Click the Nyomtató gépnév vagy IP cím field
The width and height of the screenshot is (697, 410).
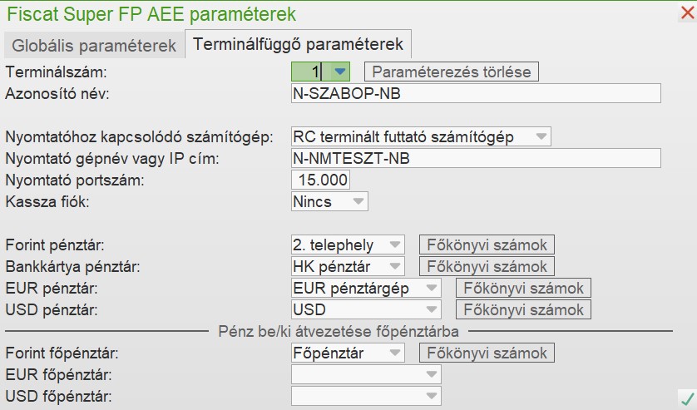(475, 158)
